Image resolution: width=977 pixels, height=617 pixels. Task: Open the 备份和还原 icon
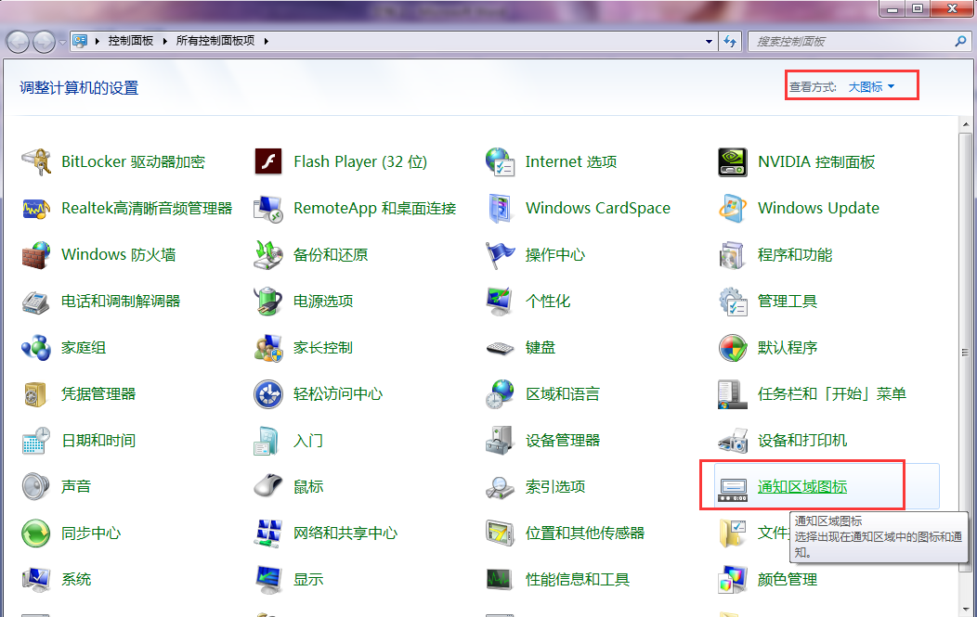[268, 254]
